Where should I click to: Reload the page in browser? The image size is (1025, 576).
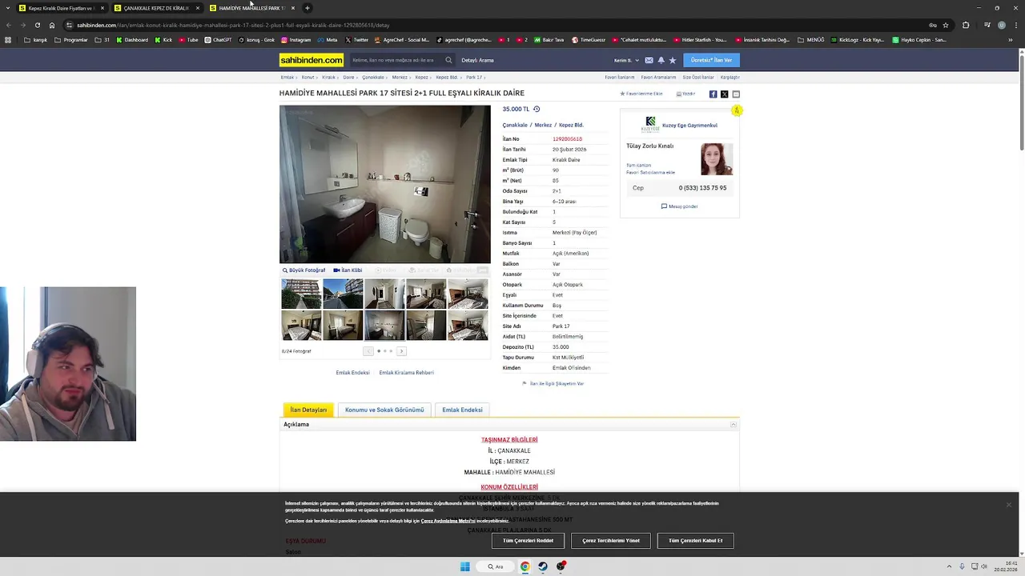click(37, 25)
